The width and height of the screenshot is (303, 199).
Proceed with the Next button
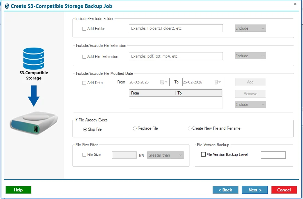[x=255, y=190]
